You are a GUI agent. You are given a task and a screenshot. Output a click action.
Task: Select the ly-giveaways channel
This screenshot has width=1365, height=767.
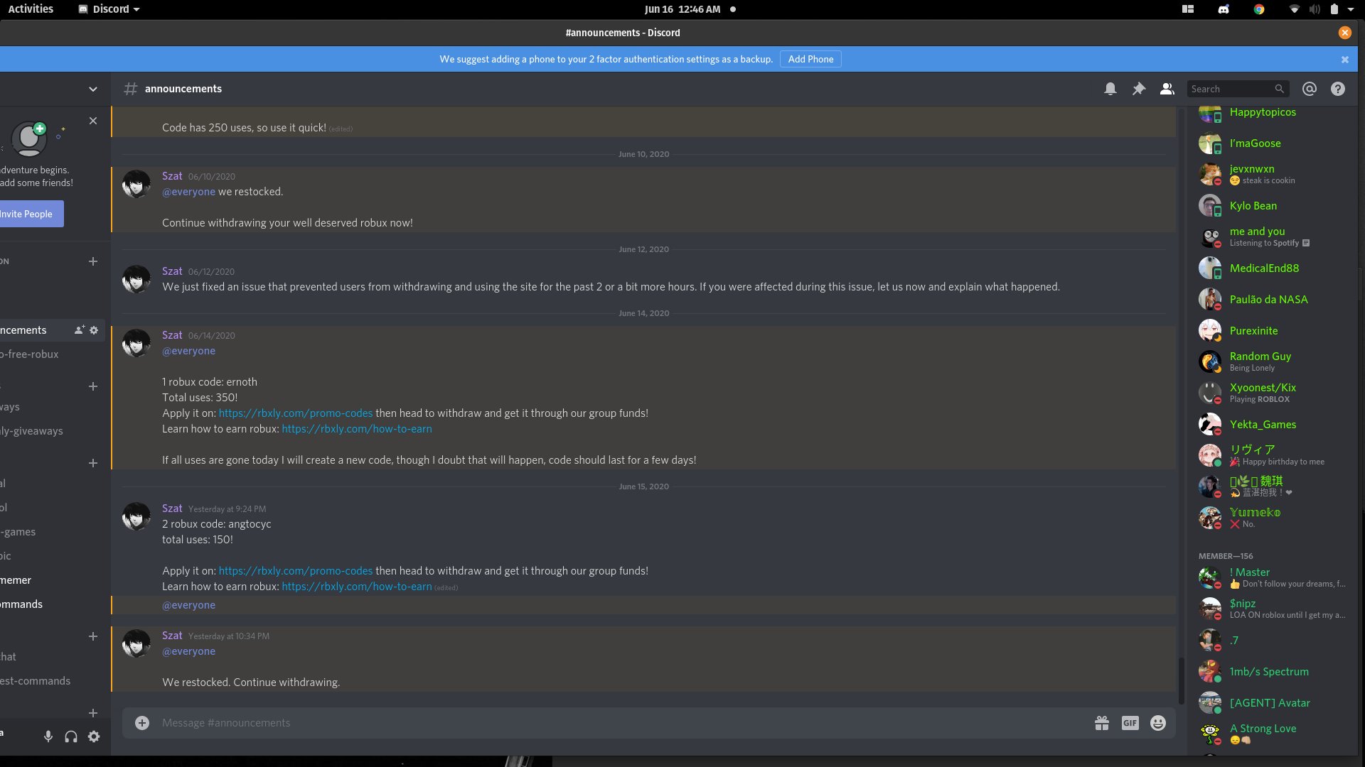[51, 431]
